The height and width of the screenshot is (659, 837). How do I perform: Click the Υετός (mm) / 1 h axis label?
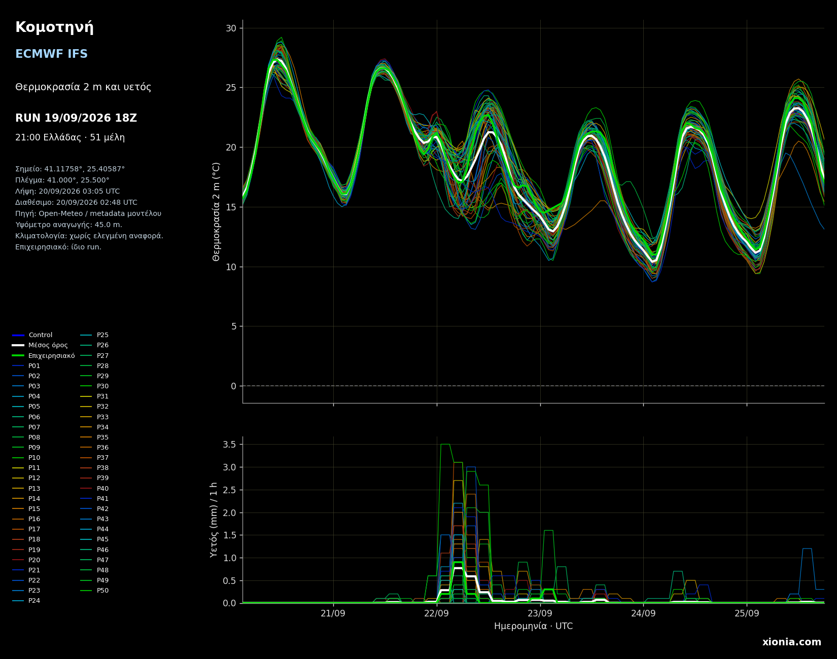214,520
